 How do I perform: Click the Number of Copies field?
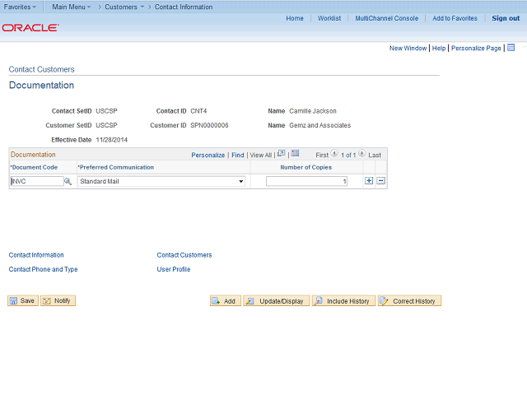pyautogui.click(x=306, y=181)
